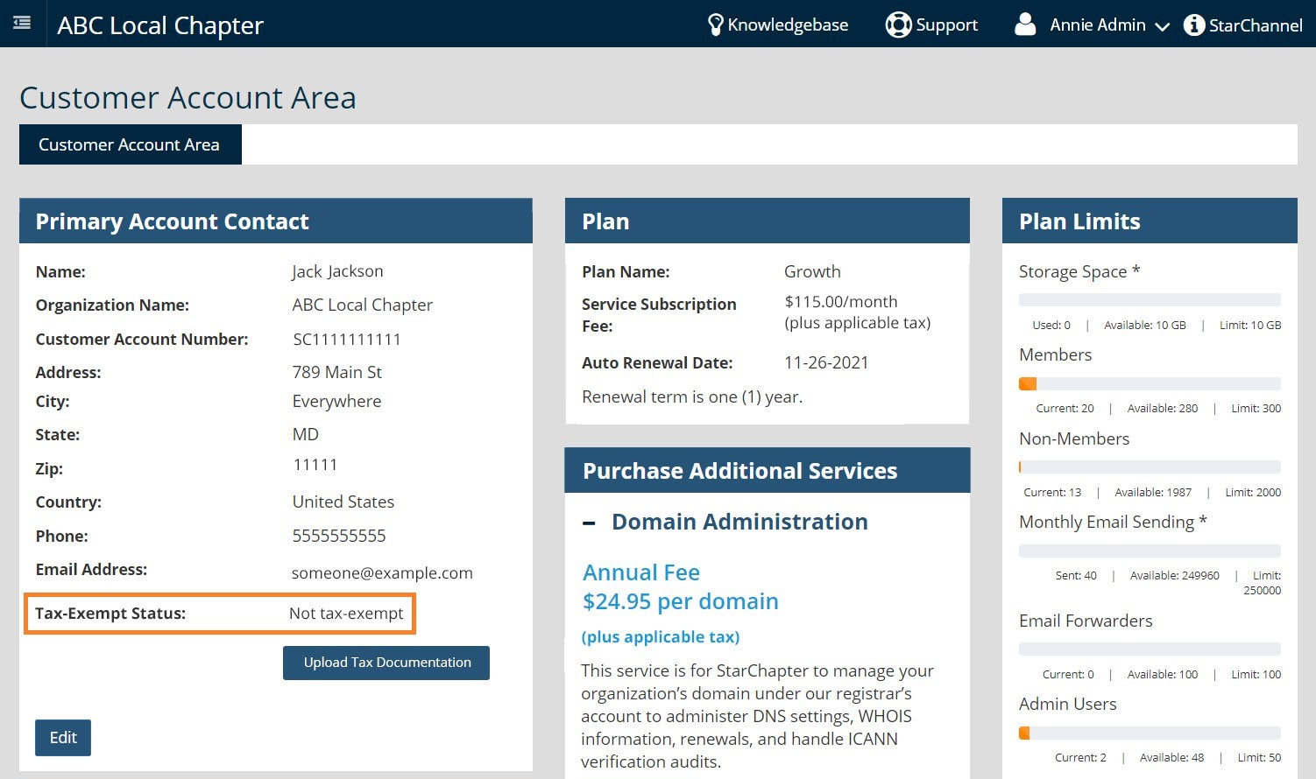
Task: Click the Annual Fee text
Action: 641,572
